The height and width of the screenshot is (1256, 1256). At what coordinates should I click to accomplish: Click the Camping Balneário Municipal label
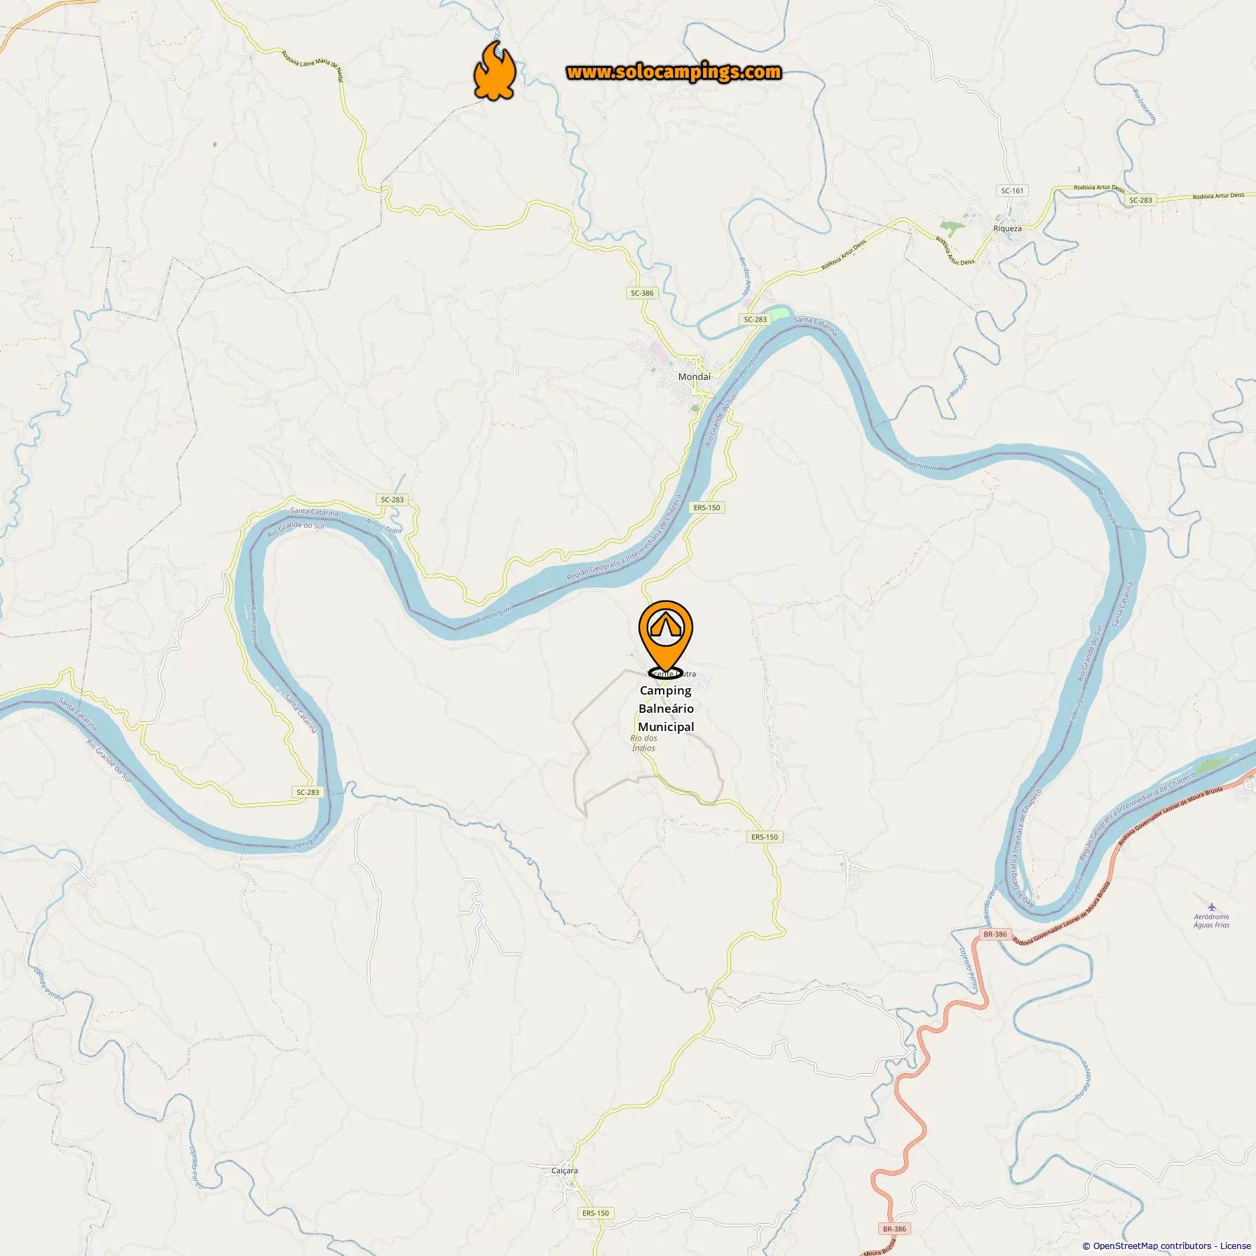click(x=666, y=709)
